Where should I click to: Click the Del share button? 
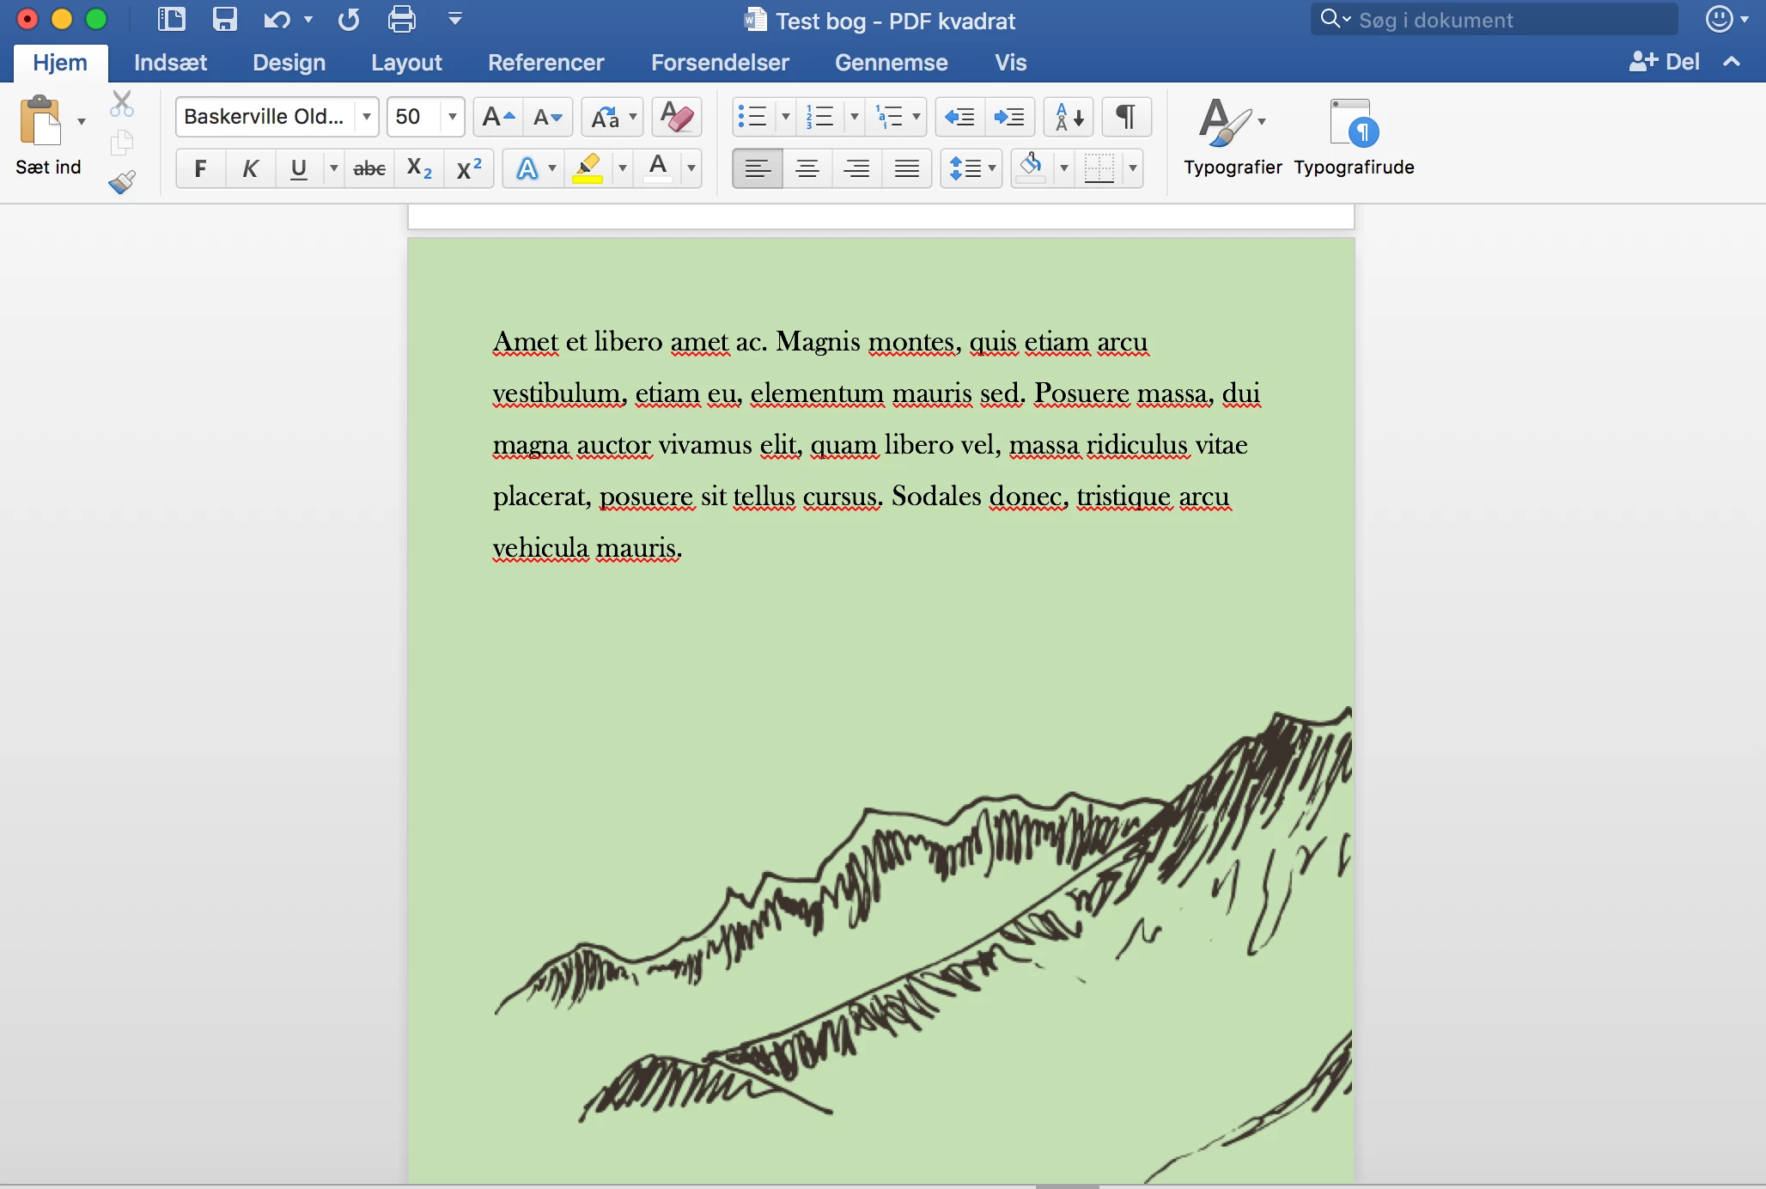coord(1664,62)
